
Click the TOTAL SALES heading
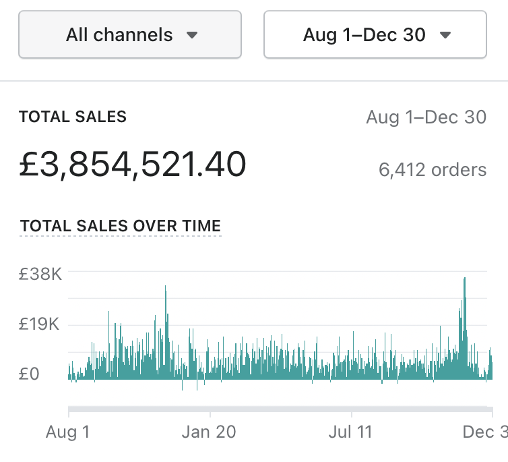click(73, 117)
